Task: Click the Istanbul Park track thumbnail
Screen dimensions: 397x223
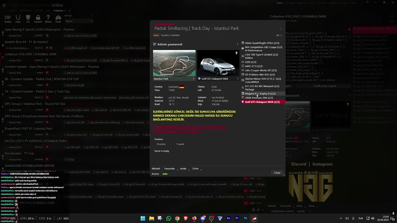Action: tap(174, 63)
